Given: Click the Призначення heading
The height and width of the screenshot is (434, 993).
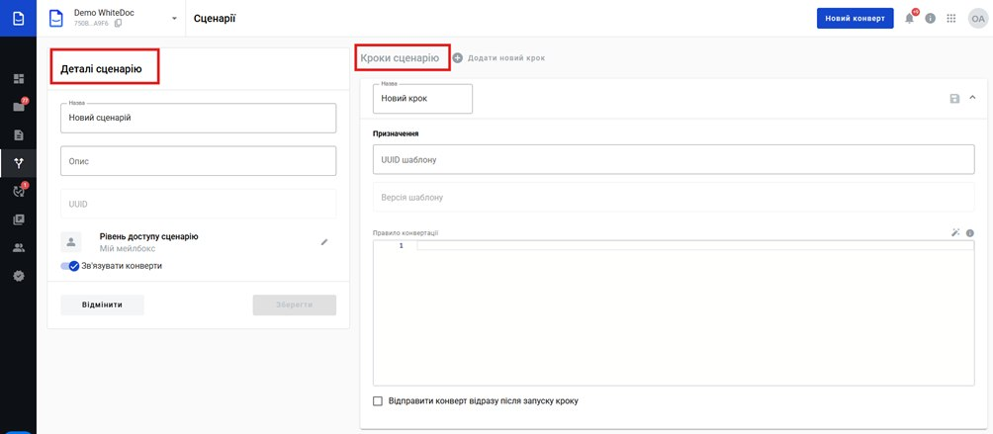Looking at the screenshot, I should tap(396, 133).
